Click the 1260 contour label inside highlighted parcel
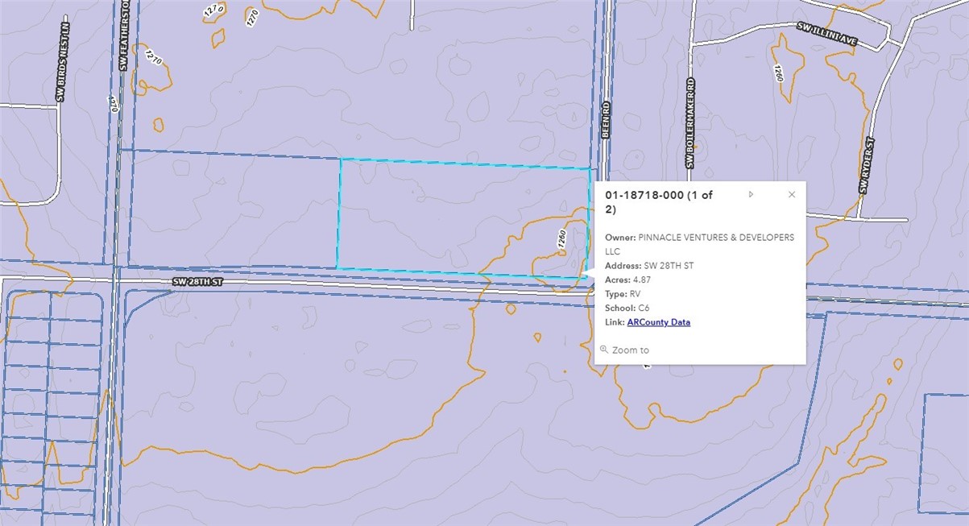969x526 pixels. 562,241
